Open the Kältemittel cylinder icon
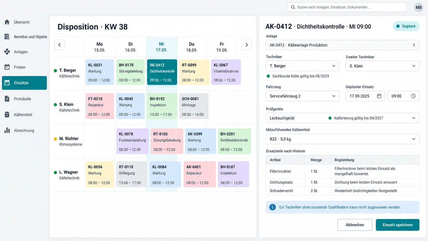Viewport: 428px width, 241px height. [7, 115]
